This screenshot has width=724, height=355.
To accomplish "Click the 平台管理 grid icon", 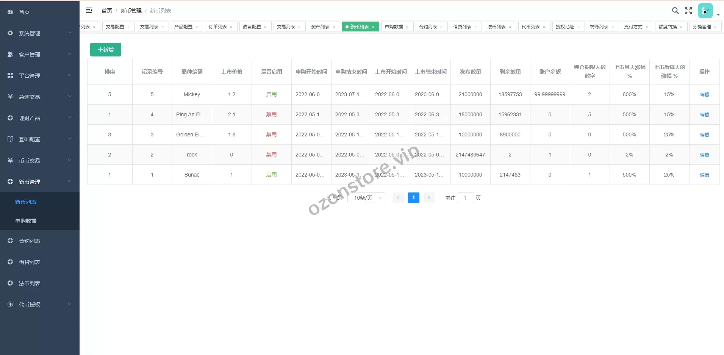I will click(10, 76).
